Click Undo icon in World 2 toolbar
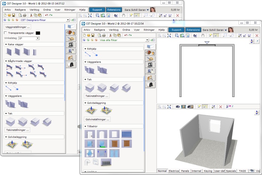Viewport: 262px width, 175px height. pos(126,35)
